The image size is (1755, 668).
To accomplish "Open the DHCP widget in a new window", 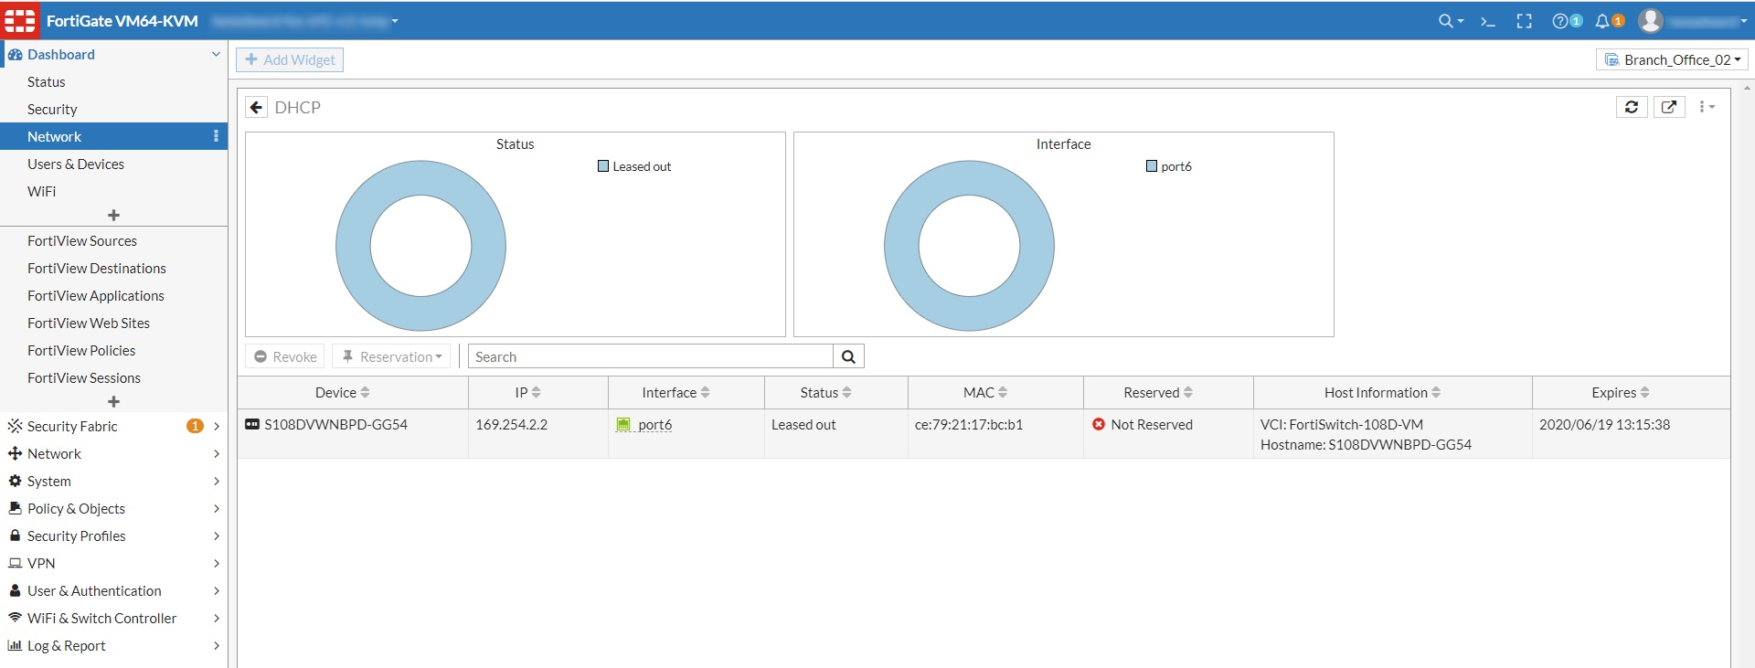I will click(x=1669, y=107).
